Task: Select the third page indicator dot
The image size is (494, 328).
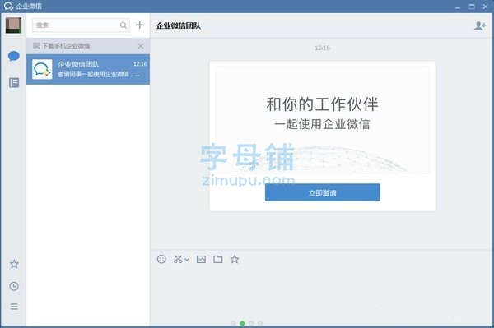Action: coord(251,323)
